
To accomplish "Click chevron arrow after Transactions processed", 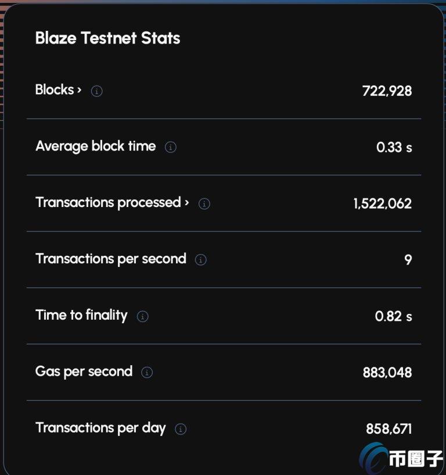I will click(x=186, y=202).
